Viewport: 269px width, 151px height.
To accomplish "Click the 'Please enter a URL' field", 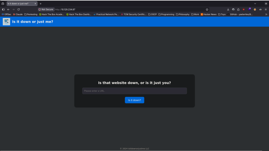I will 134,91.
